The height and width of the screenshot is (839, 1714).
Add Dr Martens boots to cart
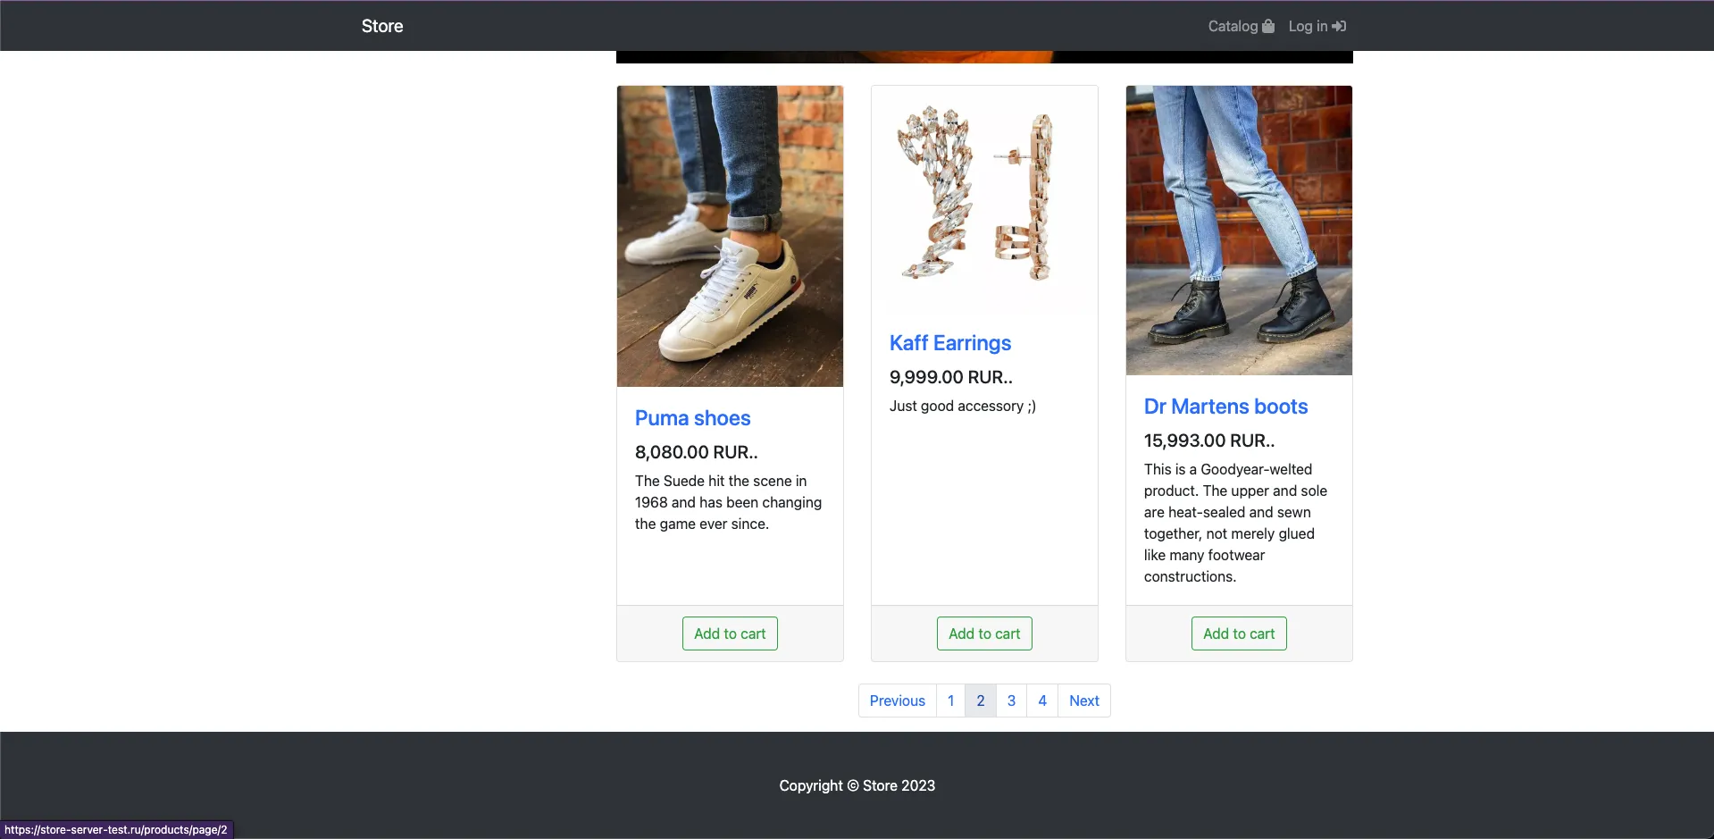click(x=1239, y=633)
